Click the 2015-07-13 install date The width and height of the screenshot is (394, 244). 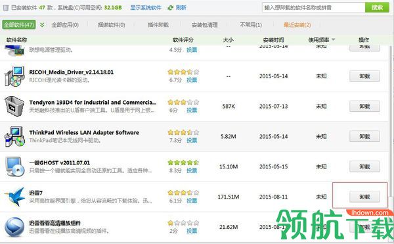tap(273, 106)
